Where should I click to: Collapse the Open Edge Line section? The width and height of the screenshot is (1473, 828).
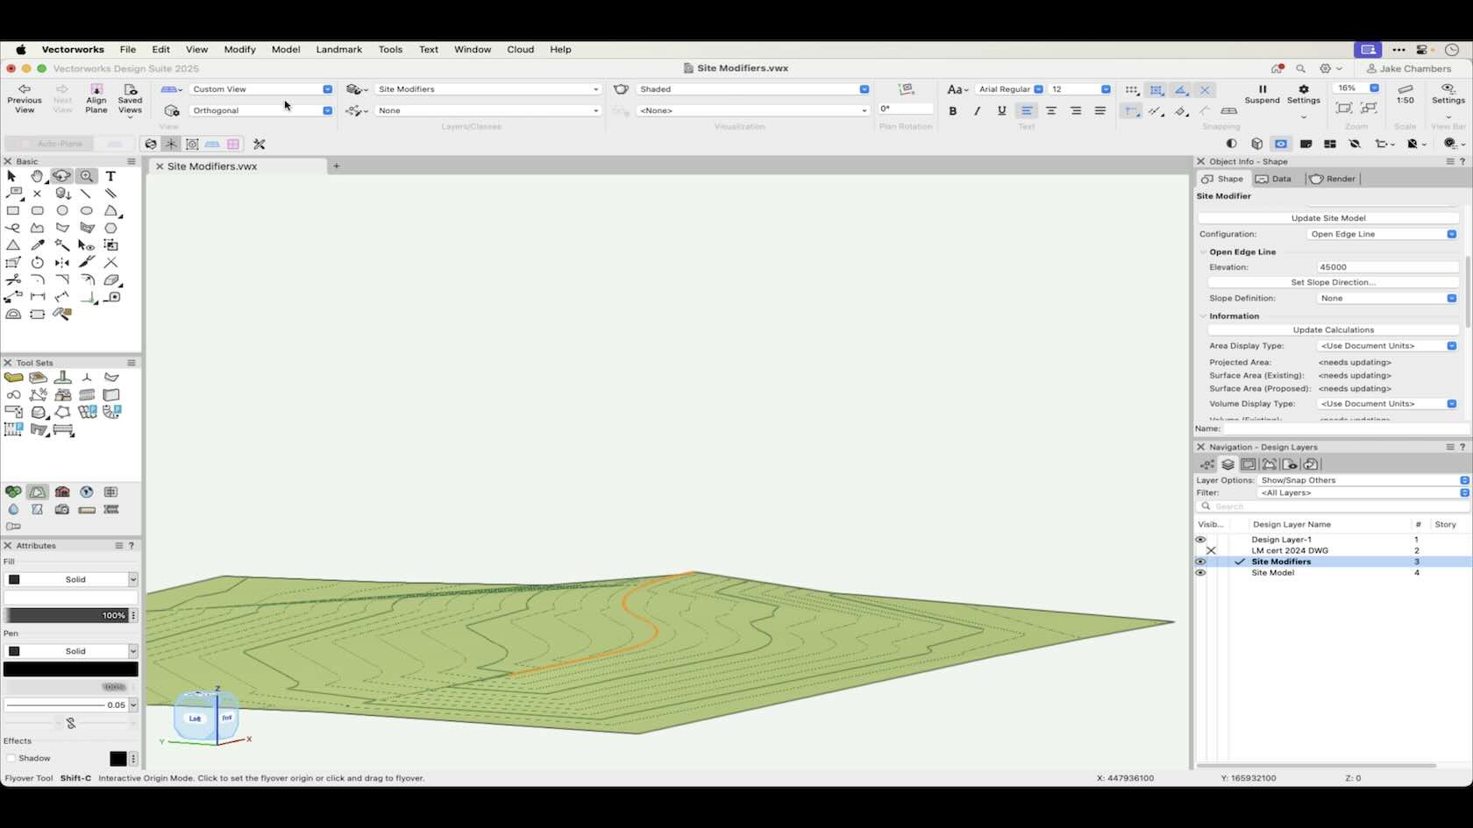1202,252
